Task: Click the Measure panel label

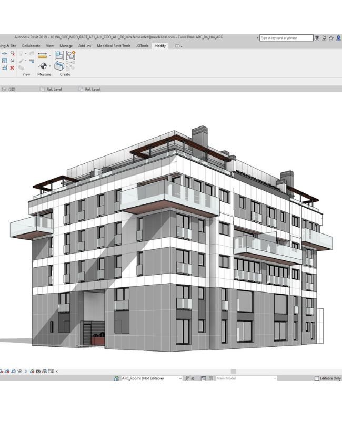Action: (44, 74)
